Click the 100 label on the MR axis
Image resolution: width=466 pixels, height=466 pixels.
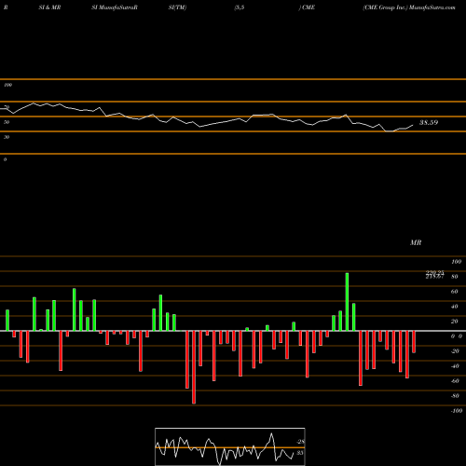[x=456, y=262]
